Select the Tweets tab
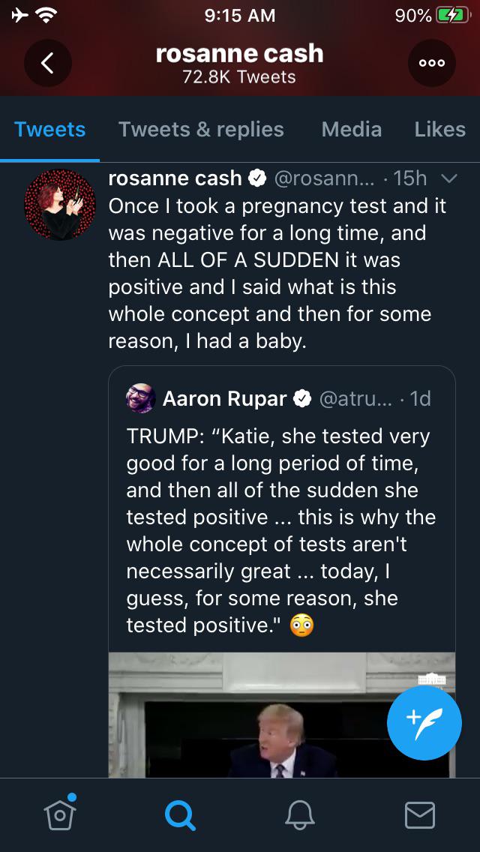The image size is (480, 852). [x=49, y=129]
